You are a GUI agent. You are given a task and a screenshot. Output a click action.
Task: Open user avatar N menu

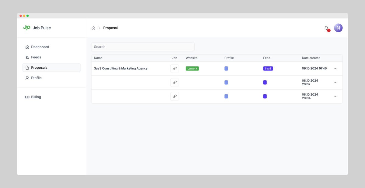click(338, 28)
